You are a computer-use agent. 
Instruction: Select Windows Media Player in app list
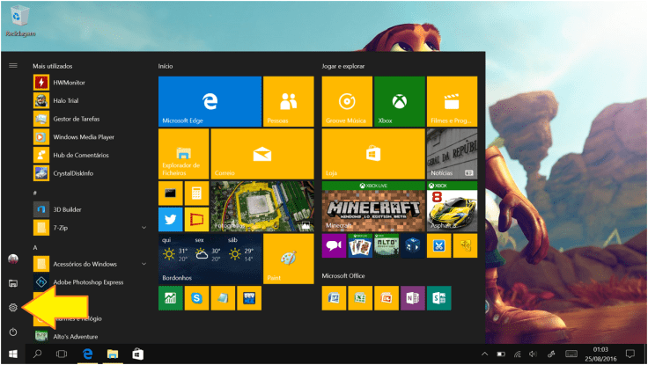(84, 136)
